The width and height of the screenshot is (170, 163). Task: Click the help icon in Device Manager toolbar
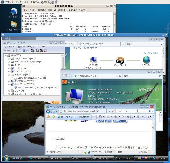click(24, 50)
